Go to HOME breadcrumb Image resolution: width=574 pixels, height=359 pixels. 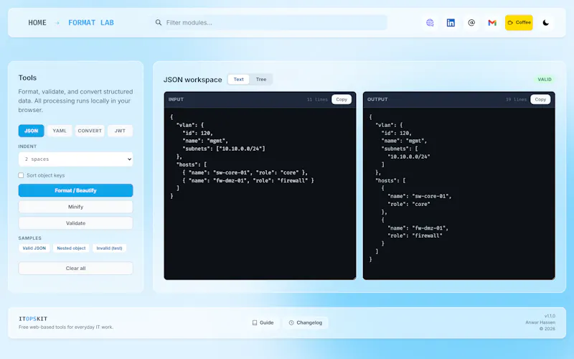pos(37,23)
